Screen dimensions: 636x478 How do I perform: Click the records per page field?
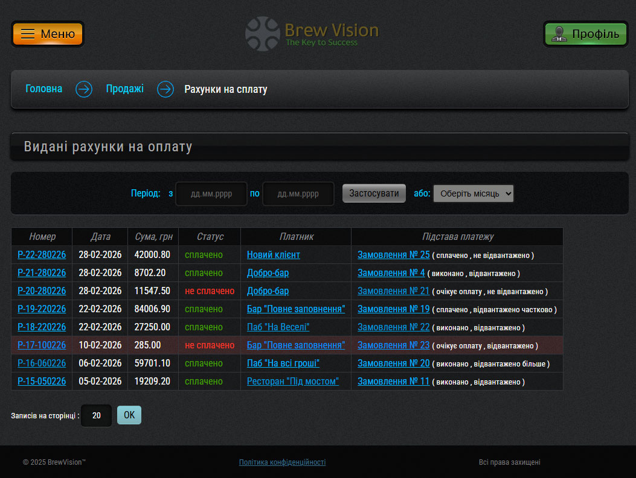(x=97, y=415)
